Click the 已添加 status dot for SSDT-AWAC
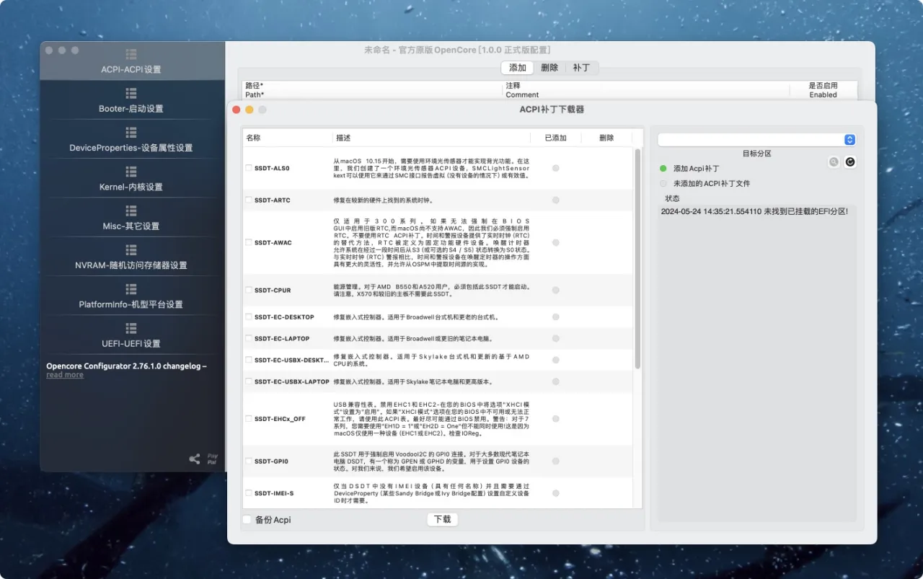This screenshot has height=579, width=923. (x=555, y=243)
